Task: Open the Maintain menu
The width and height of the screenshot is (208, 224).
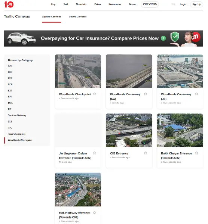Action: 81,4
